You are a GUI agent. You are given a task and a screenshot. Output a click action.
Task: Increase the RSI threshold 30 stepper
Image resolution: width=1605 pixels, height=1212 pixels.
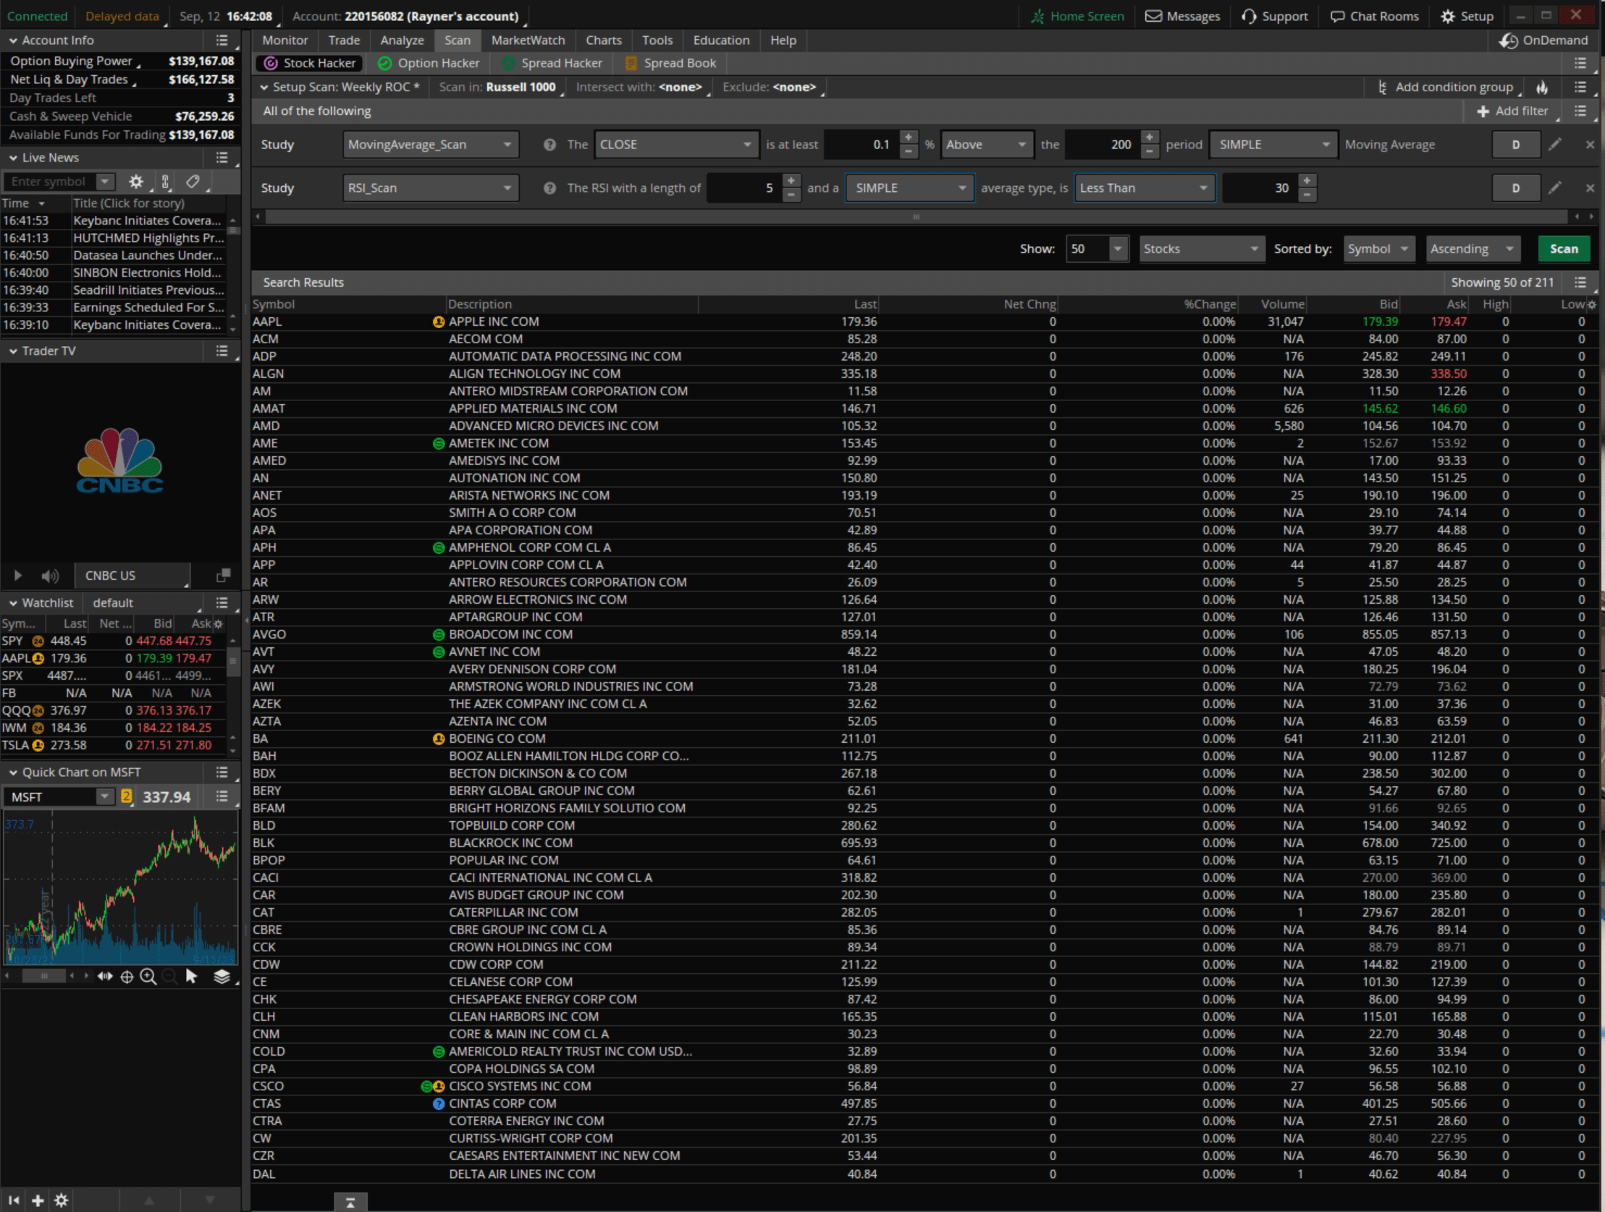1307,181
